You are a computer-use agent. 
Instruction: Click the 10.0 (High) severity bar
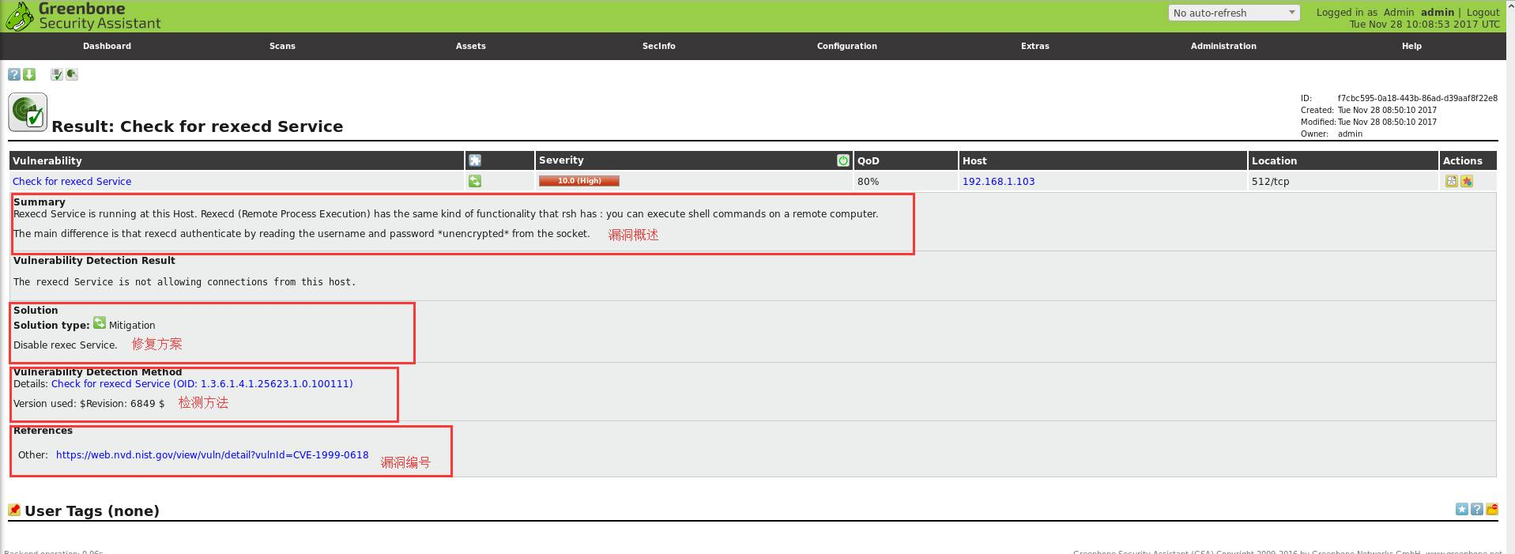[x=578, y=180]
